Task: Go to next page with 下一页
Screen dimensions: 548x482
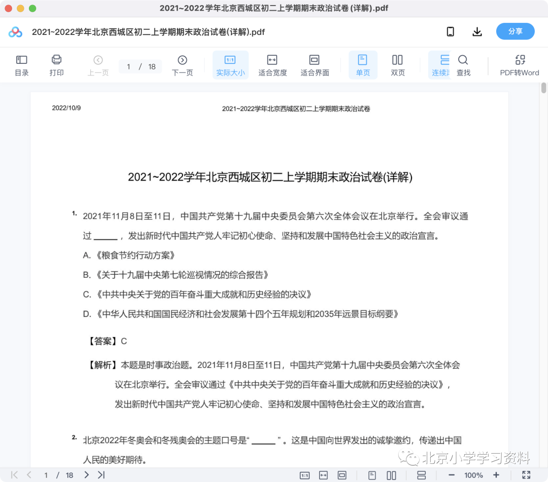Action: pyautogui.click(x=182, y=65)
